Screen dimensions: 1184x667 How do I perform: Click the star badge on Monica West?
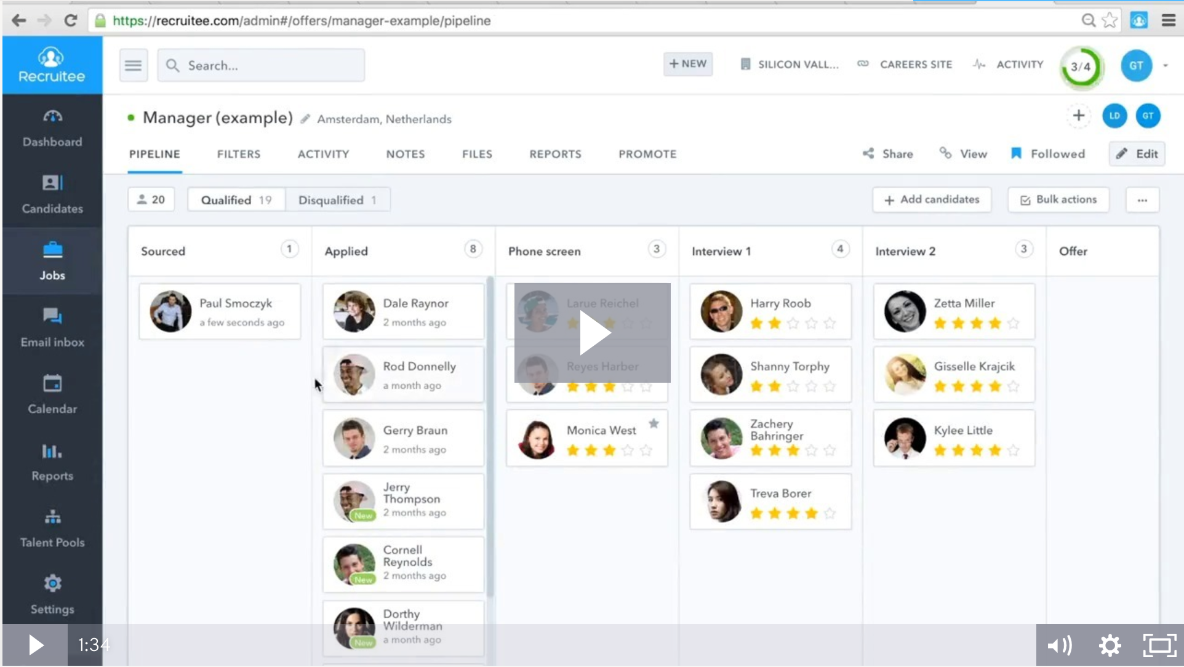654,423
